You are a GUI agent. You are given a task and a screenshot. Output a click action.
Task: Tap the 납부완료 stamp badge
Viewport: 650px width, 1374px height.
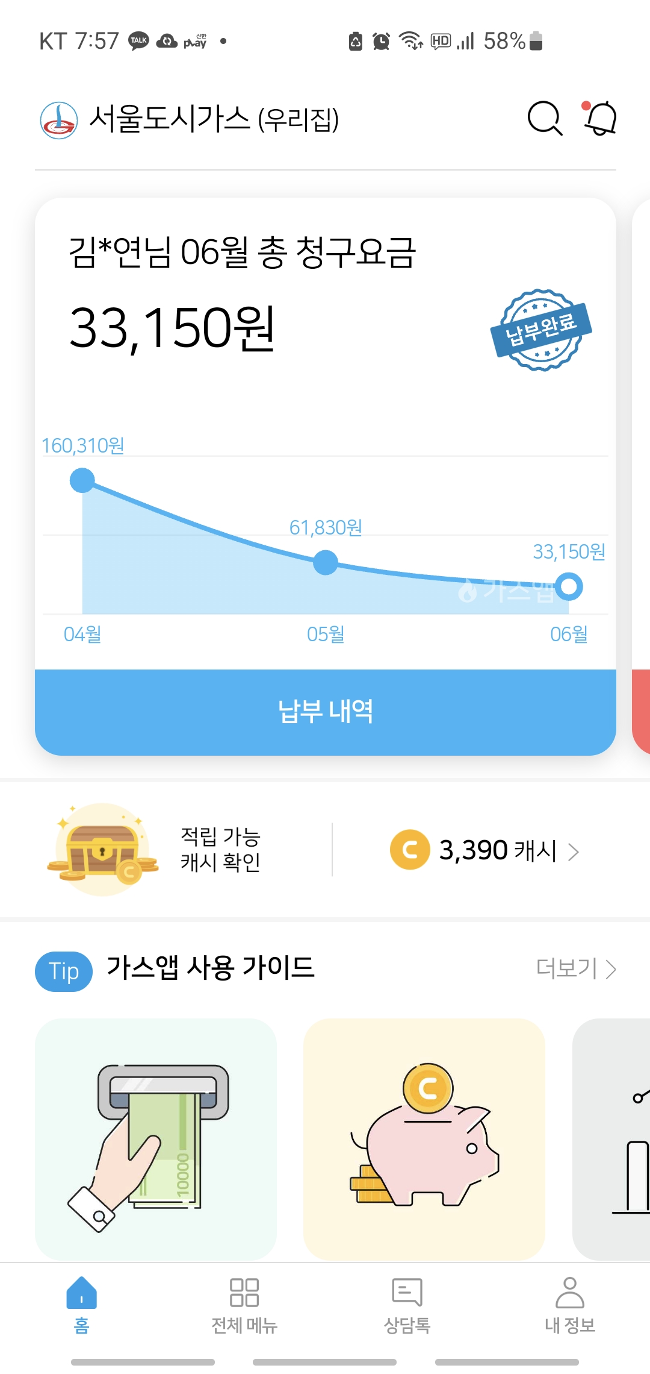click(540, 330)
